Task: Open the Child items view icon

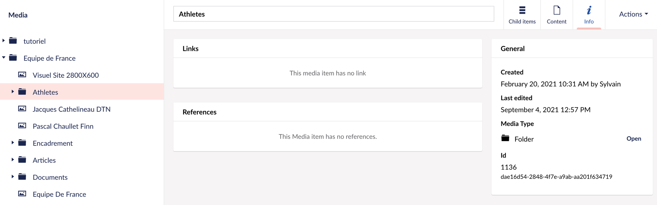Action: pyautogui.click(x=522, y=10)
